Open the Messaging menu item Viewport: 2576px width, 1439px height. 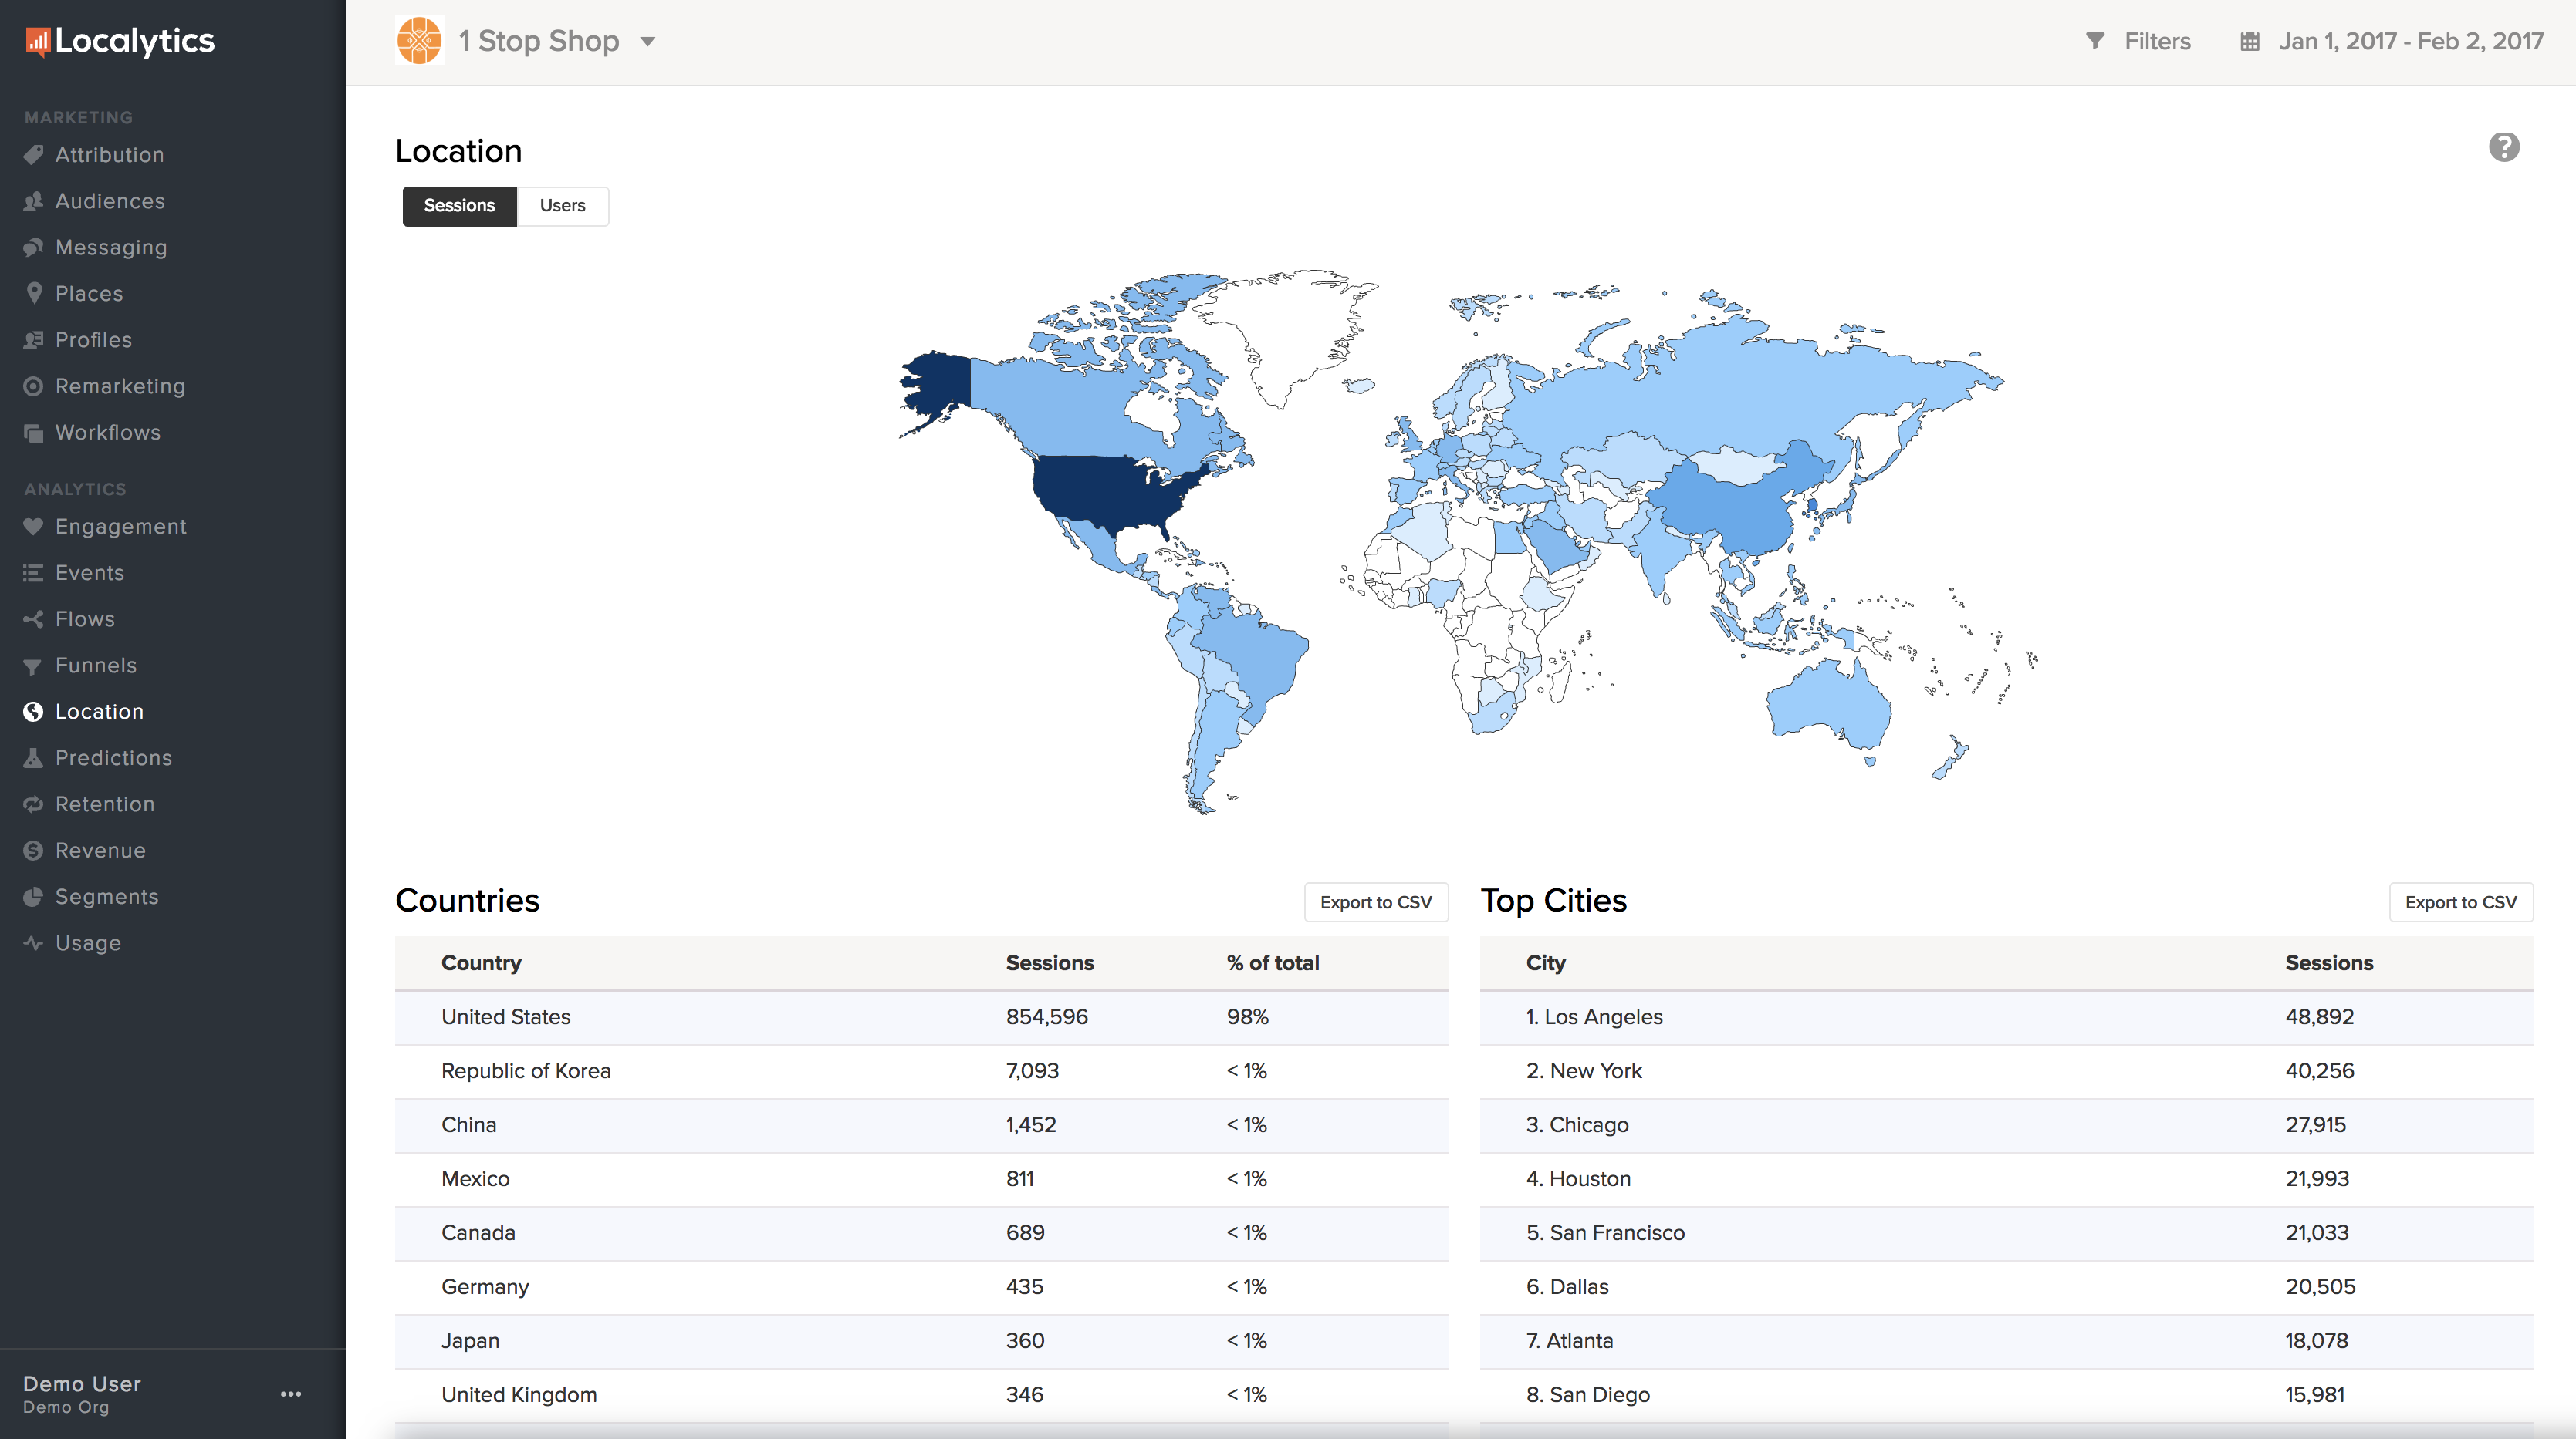110,248
